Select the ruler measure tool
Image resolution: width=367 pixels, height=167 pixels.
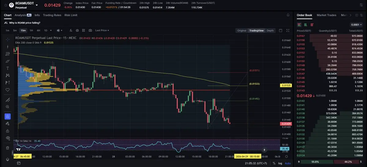8,100
